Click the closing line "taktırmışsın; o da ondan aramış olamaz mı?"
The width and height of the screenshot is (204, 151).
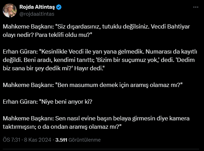(62, 127)
